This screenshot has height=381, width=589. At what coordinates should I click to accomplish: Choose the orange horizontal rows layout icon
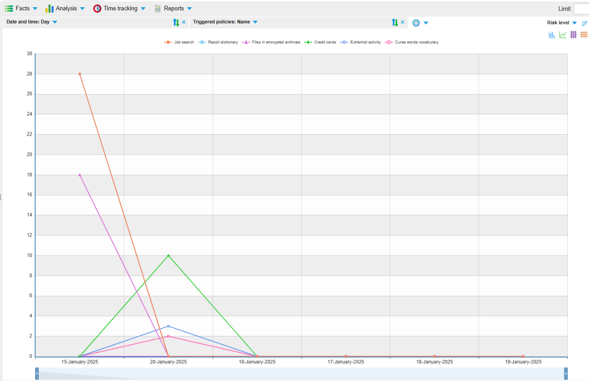[x=584, y=35]
